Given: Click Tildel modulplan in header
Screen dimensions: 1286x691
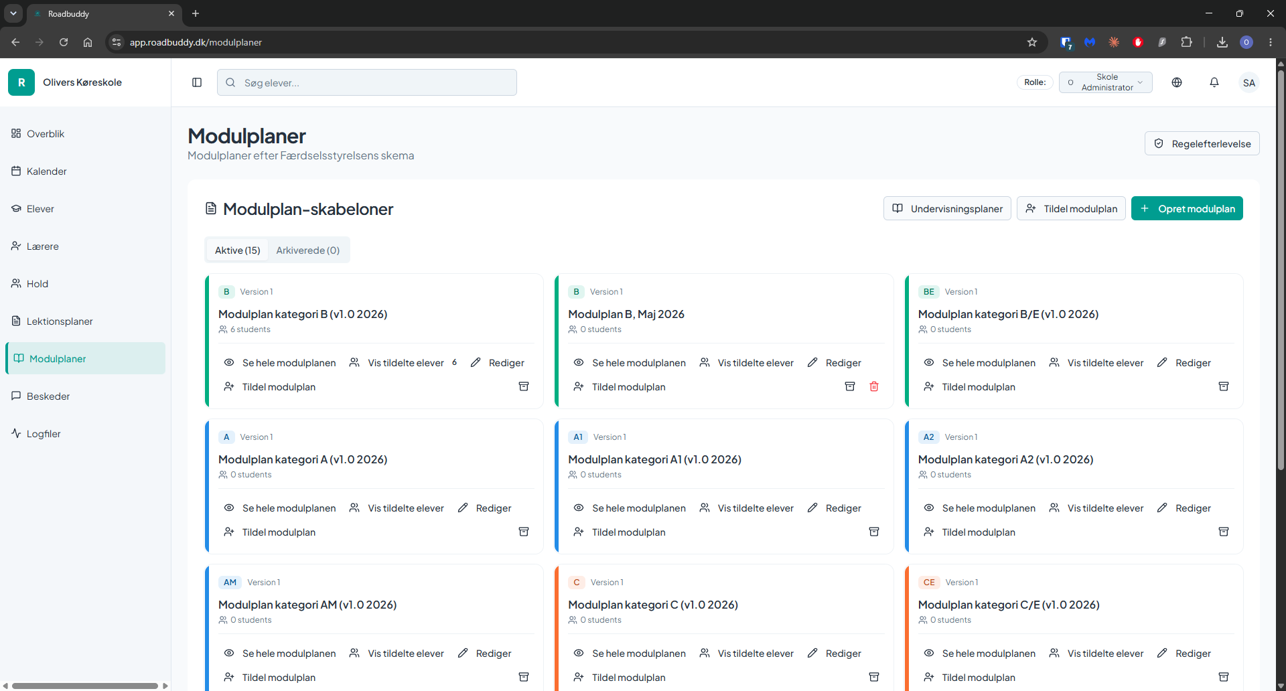Looking at the screenshot, I should (1071, 208).
